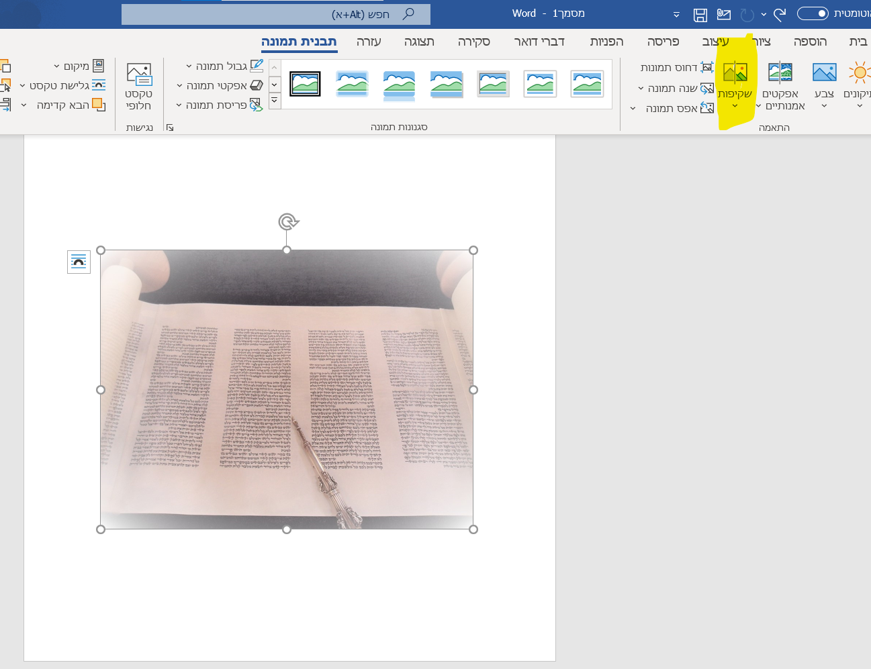Screen dimensions: 871x669
Task: Switch to the ציור (Draw) tab
Action: pyautogui.click(x=762, y=42)
